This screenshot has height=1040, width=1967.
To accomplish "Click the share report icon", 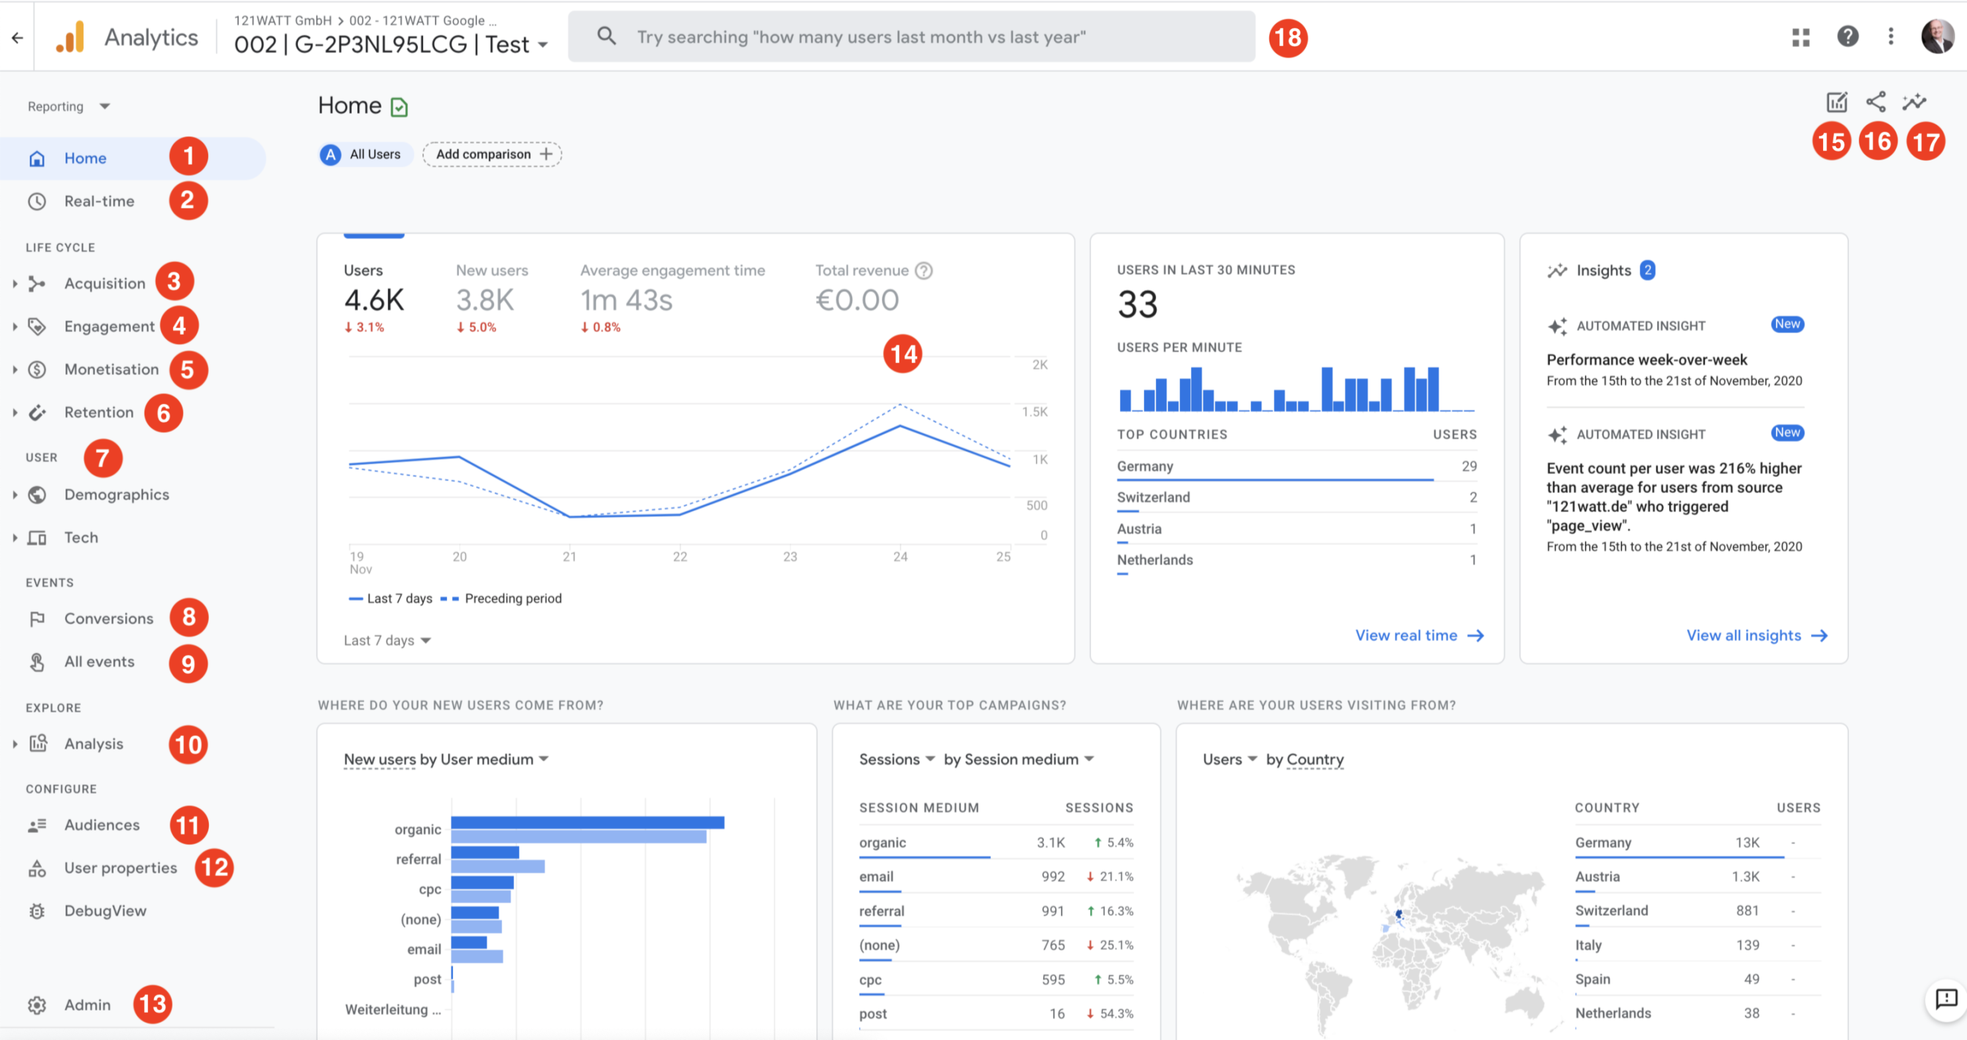I will click(1876, 101).
